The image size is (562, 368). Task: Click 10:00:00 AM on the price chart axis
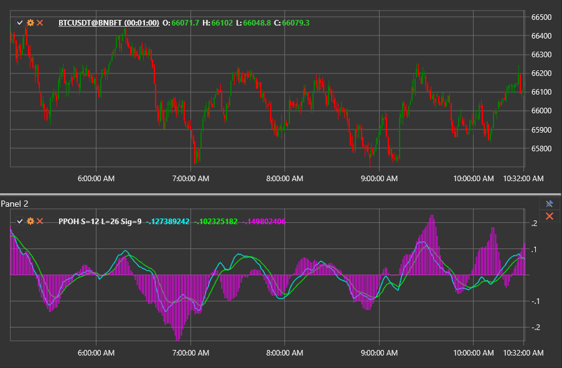pyautogui.click(x=474, y=178)
